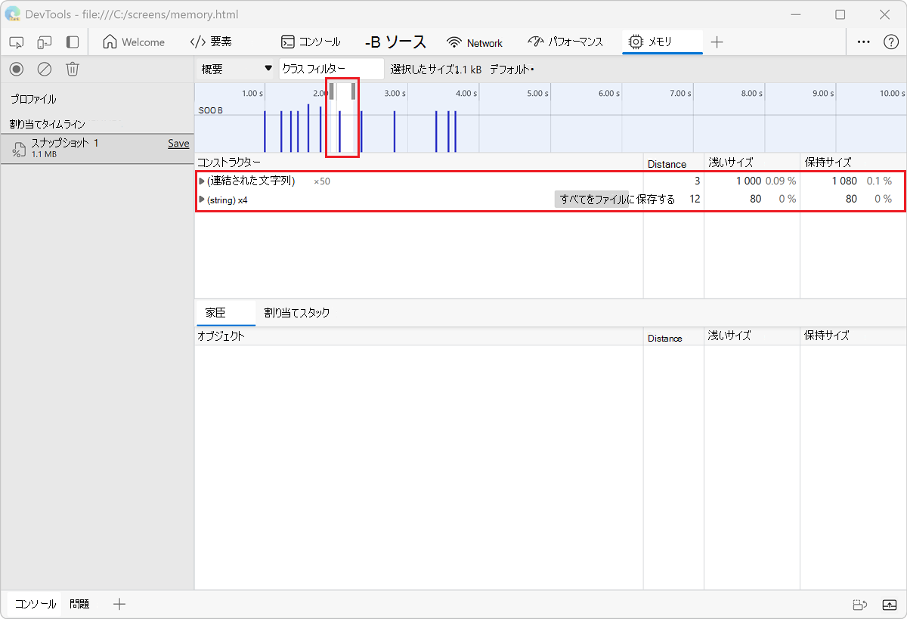
Task: Open the 概要 perspective dropdown
Action: [x=234, y=68]
